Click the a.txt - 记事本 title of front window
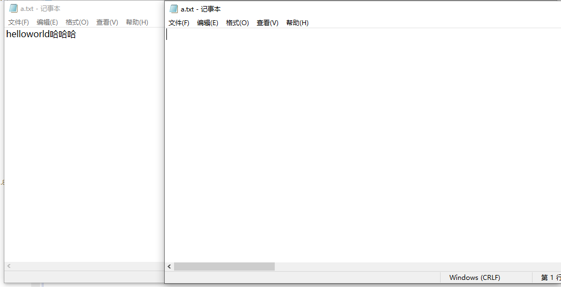Viewport: 561px width, 287px height. [x=201, y=9]
